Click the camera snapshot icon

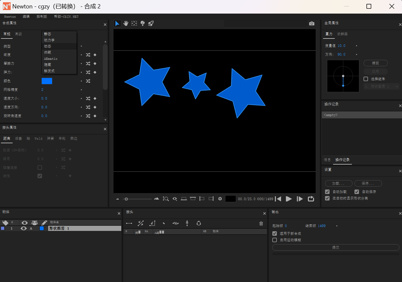tap(311, 24)
